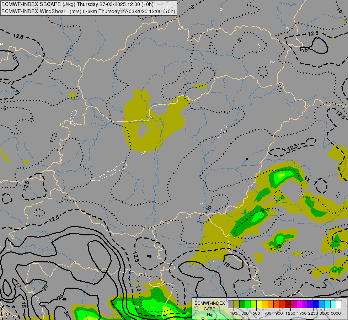Pick the cyan legend swatch
The width and height of the screenshot is (348, 320).
328,304
